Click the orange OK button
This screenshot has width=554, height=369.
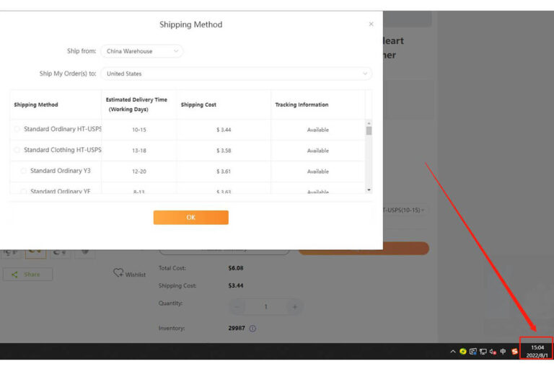(190, 218)
